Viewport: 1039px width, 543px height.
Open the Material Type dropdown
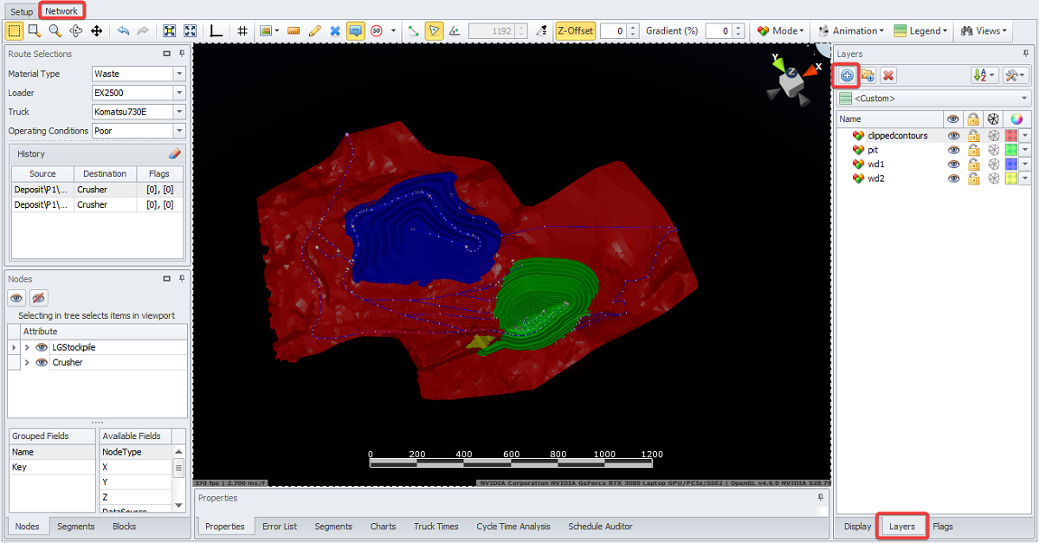[179, 74]
